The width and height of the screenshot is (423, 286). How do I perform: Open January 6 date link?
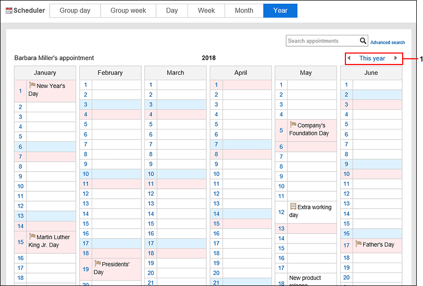tap(20, 147)
